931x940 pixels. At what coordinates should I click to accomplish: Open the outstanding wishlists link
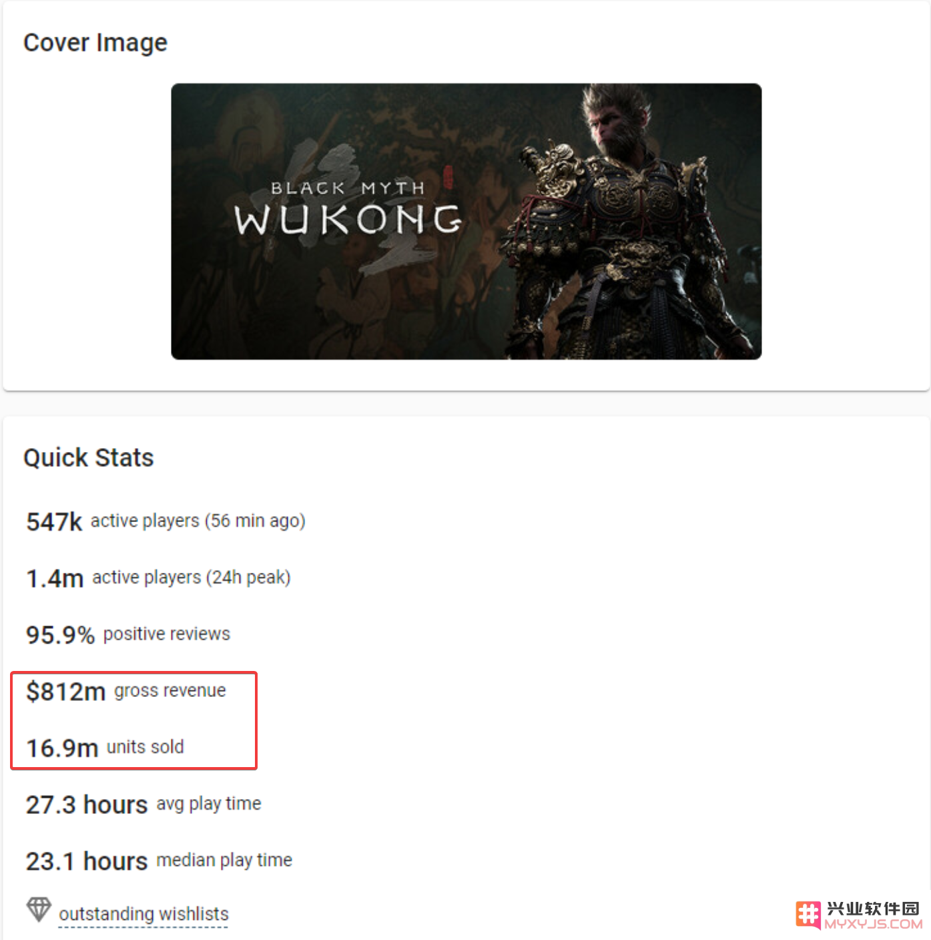pyautogui.click(x=143, y=914)
